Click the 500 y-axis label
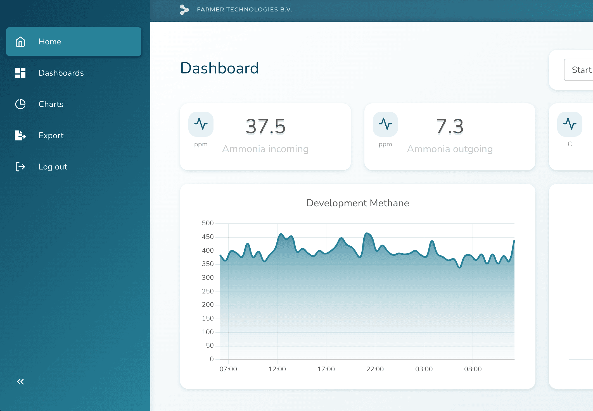The height and width of the screenshot is (411, 593). (x=208, y=223)
